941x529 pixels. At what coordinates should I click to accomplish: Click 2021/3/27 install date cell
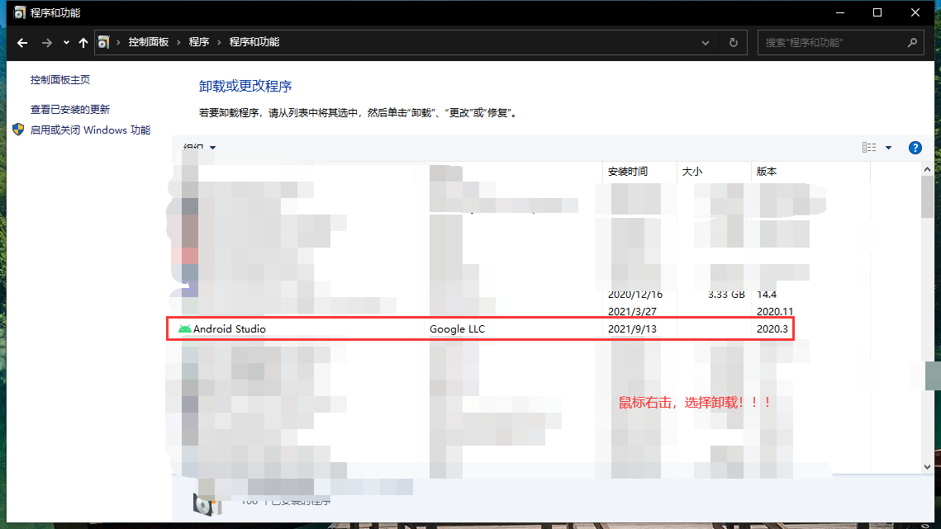tap(632, 311)
